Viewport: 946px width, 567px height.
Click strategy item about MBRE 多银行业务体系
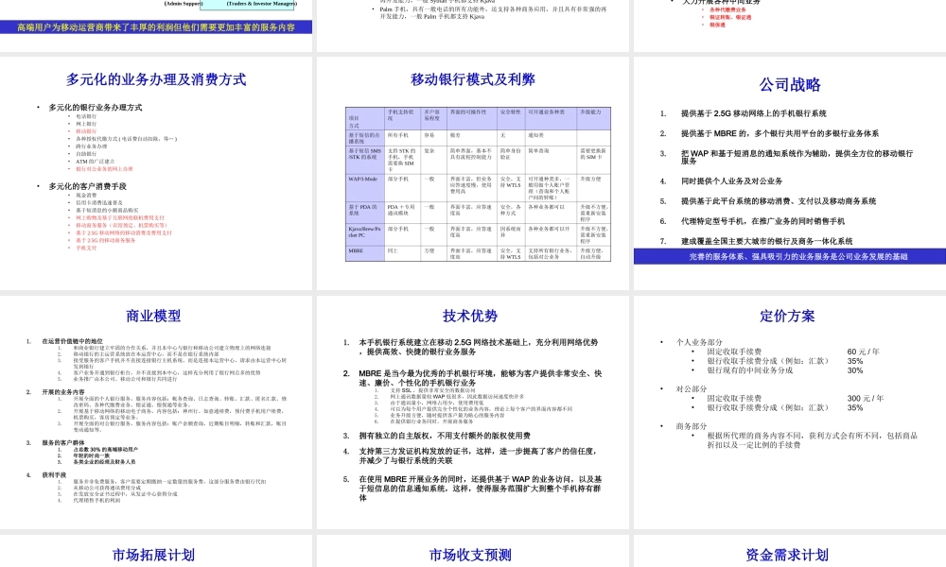tap(780, 133)
